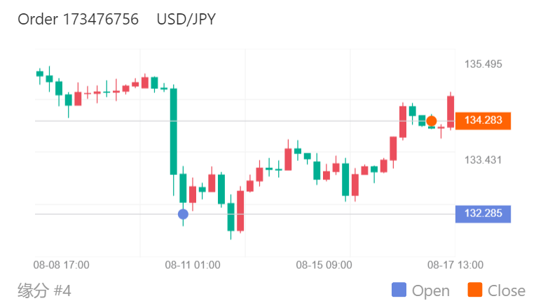
Task: Click the 缘分 #4 label
Action: click(44, 290)
